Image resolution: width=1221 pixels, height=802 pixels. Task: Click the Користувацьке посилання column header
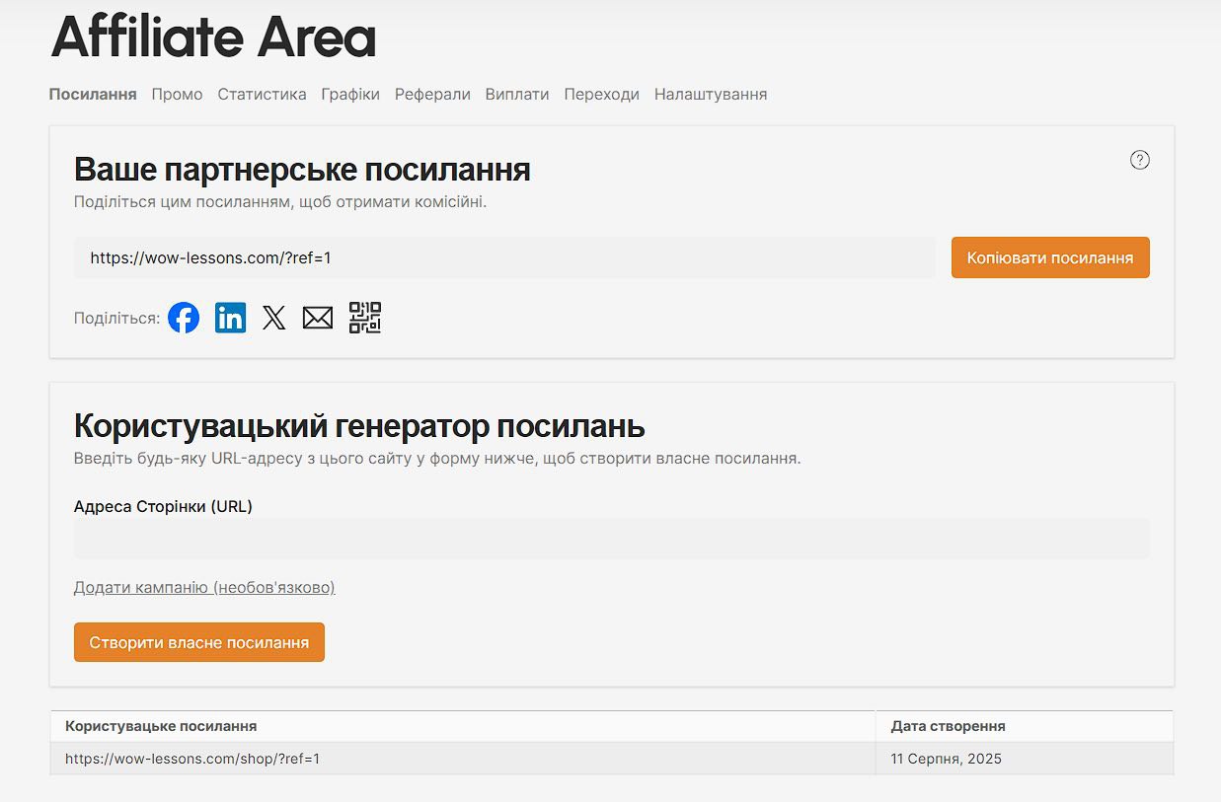click(x=463, y=726)
